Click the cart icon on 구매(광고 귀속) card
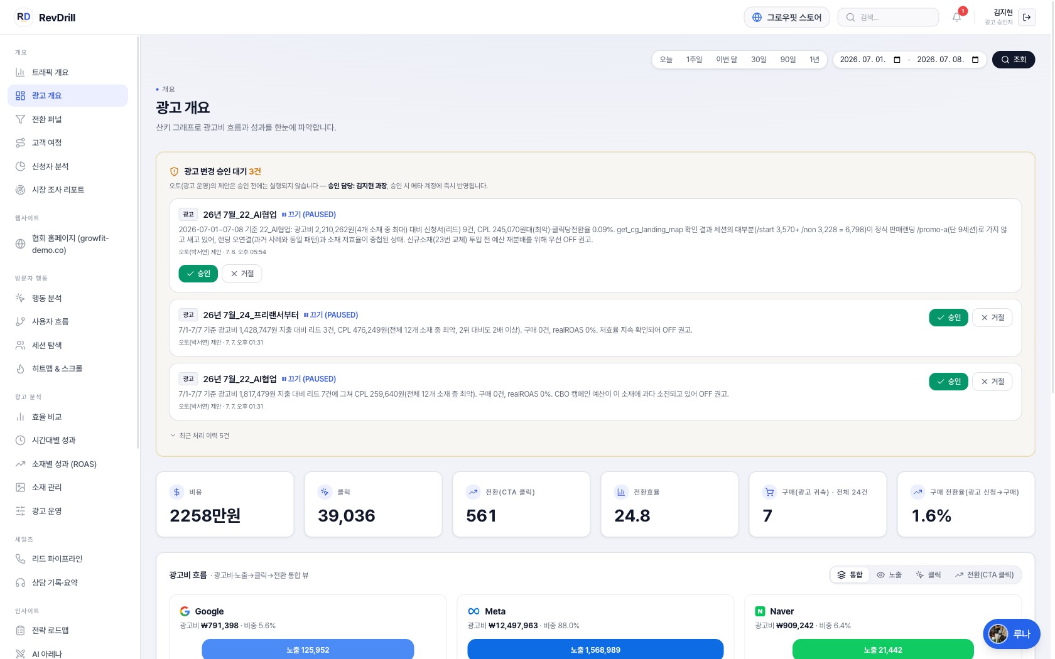 click(769, 492)
